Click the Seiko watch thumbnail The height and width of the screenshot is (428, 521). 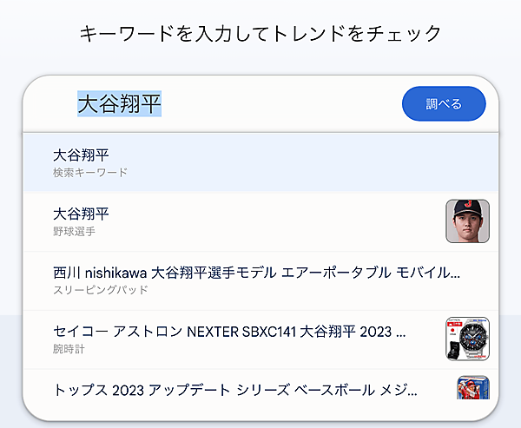click(467, 339)
